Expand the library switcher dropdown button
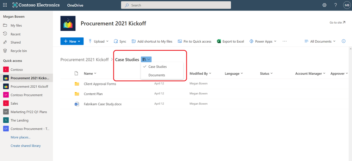This screenshot has width=352, height=161. (x=146, y=60)
